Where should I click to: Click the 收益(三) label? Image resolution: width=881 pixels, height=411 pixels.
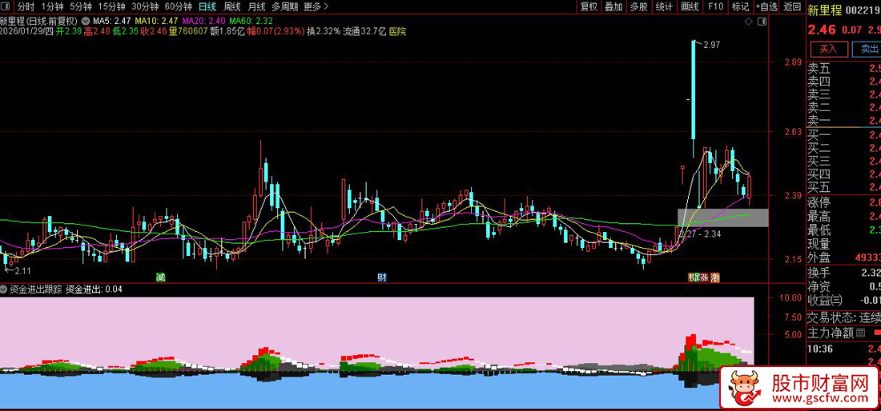tap(825, 300)
